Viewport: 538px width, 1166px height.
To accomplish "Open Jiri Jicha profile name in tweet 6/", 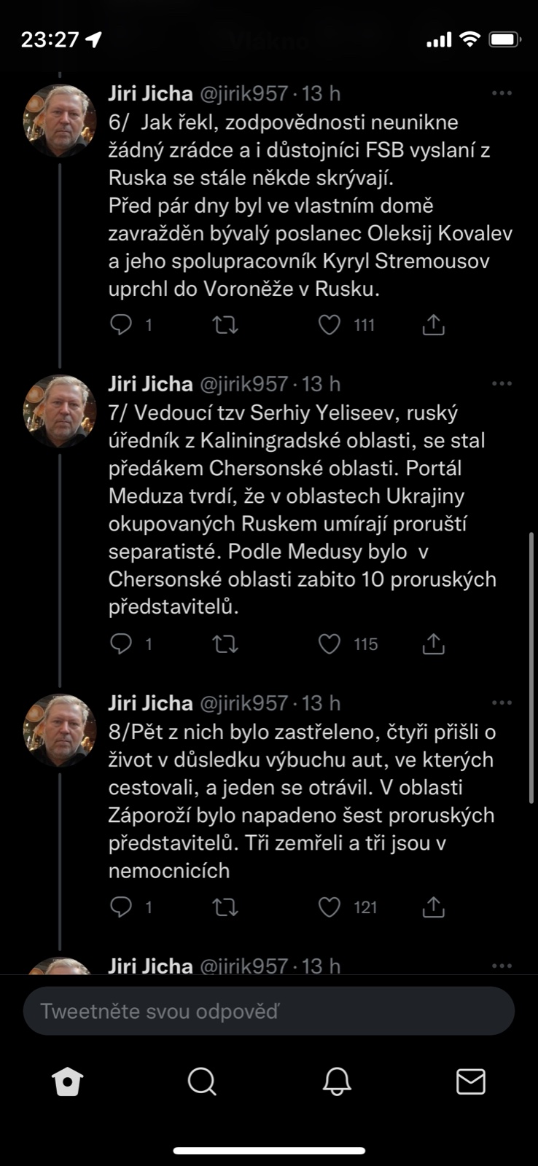I will point(151,93).
